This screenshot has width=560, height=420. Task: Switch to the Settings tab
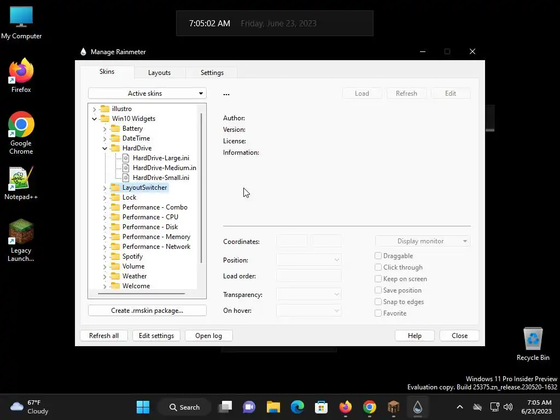pyautogui.click(x=212, y=73)
